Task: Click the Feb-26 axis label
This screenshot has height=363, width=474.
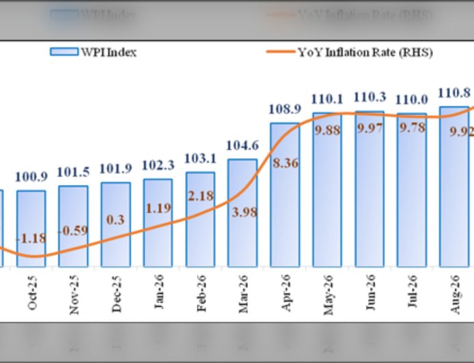Action: click(201, 293)
